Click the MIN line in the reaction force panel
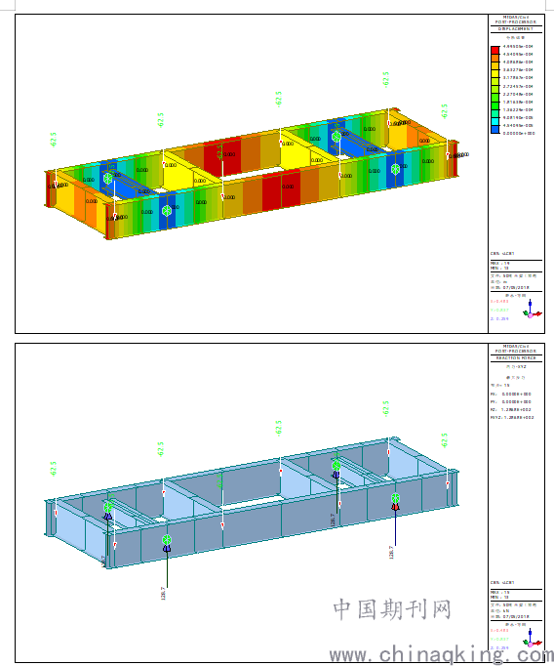Screen dimensions: 554x666 tap(499, 598)
